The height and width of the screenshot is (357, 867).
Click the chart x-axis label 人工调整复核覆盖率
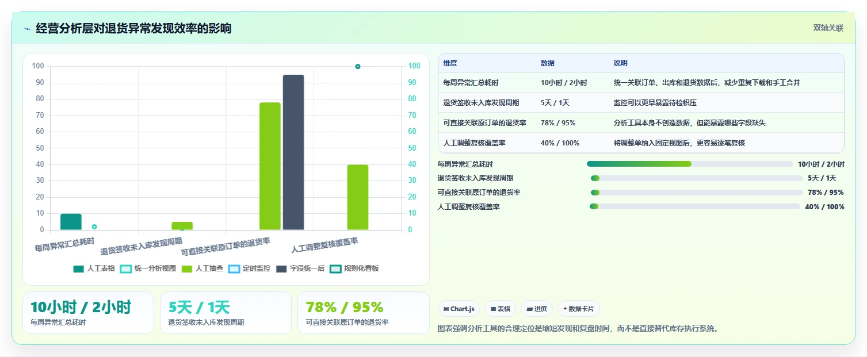tap(324, 245)
